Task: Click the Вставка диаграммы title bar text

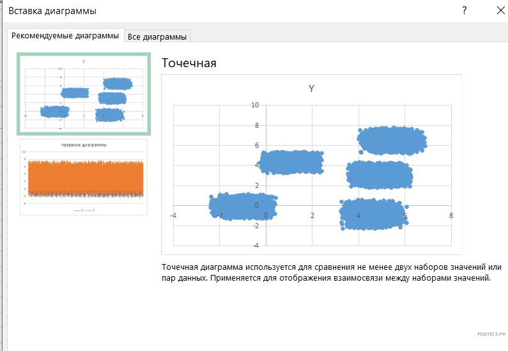Action: tap(53, 11)
